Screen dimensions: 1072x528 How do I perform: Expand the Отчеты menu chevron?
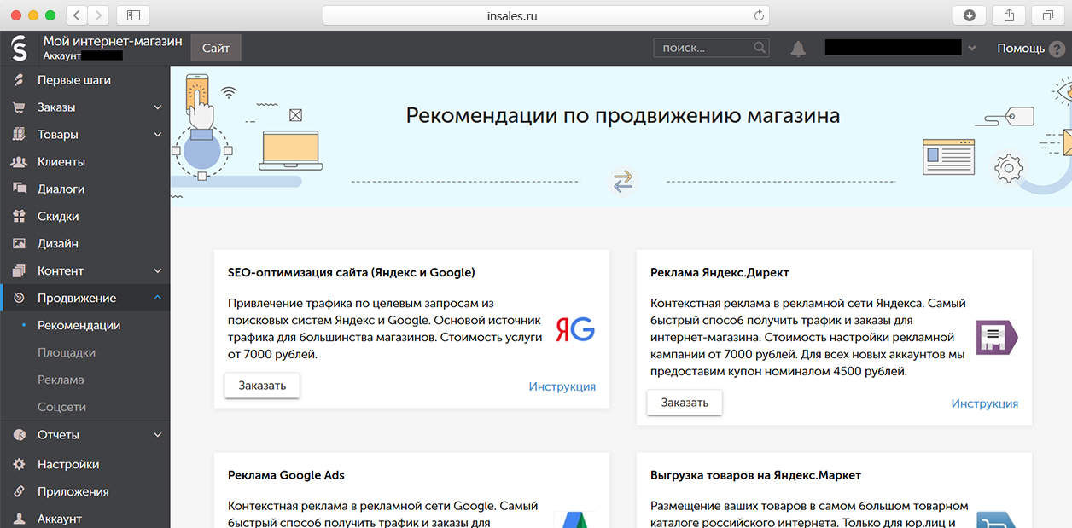pos(157,435)
